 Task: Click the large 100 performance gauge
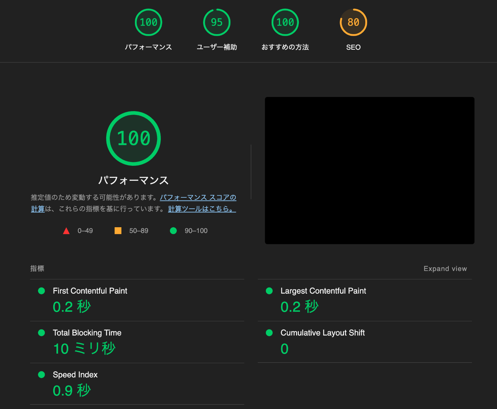pyautogui.click(x=133, y=138)
